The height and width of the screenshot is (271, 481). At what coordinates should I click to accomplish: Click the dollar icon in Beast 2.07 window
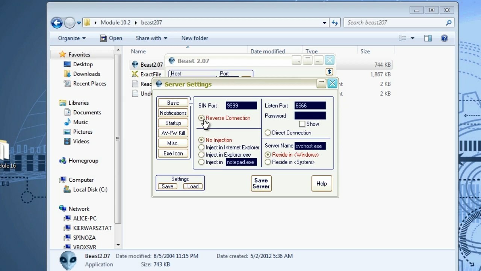pos(329,72)
